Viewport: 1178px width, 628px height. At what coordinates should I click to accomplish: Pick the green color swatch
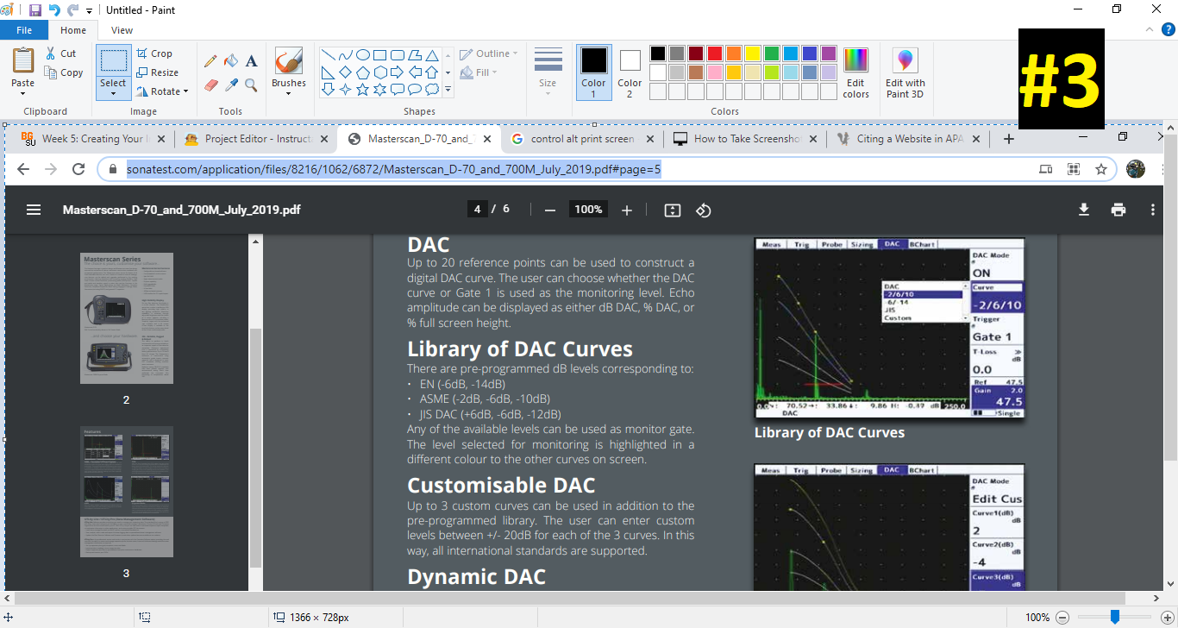[x=772, y=53]
